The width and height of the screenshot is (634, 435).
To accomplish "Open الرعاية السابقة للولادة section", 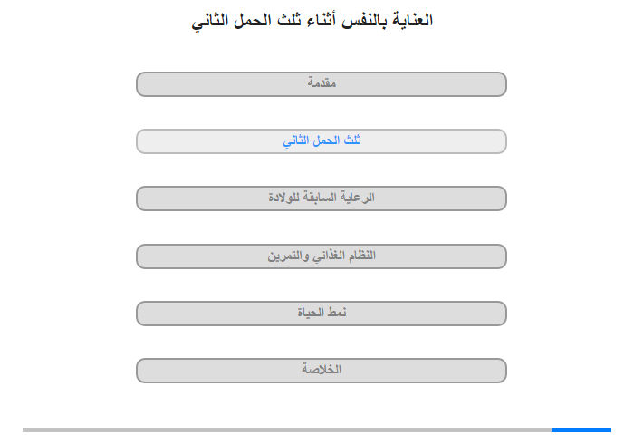I will (x=321, y=198).
